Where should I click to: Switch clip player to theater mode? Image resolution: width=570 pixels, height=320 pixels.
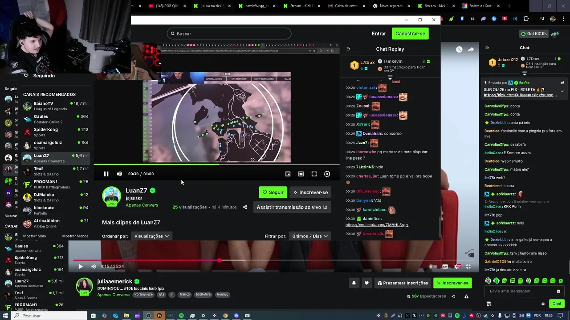click(301, 174)
